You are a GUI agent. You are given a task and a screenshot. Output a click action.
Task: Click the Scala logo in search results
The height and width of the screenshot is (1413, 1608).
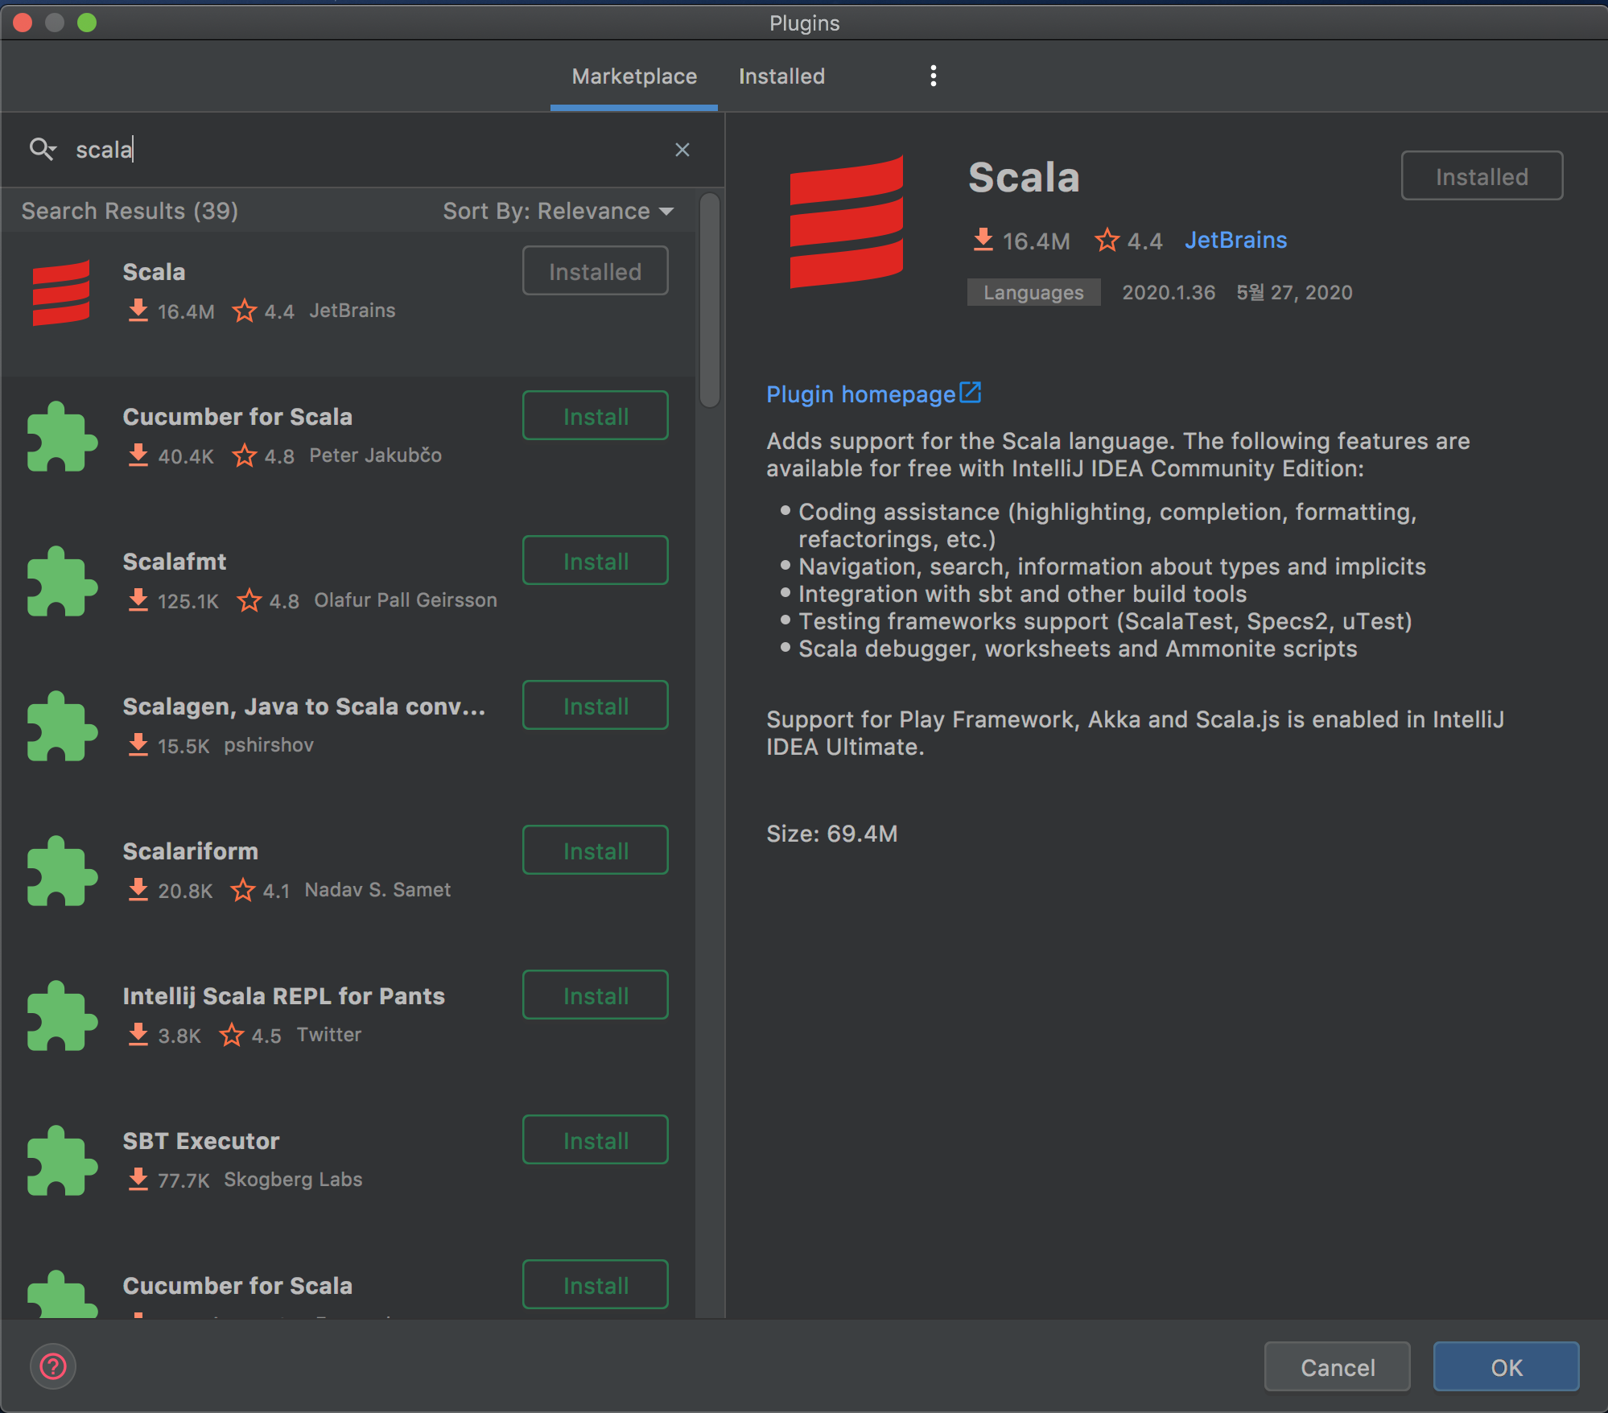click(61, 293)
